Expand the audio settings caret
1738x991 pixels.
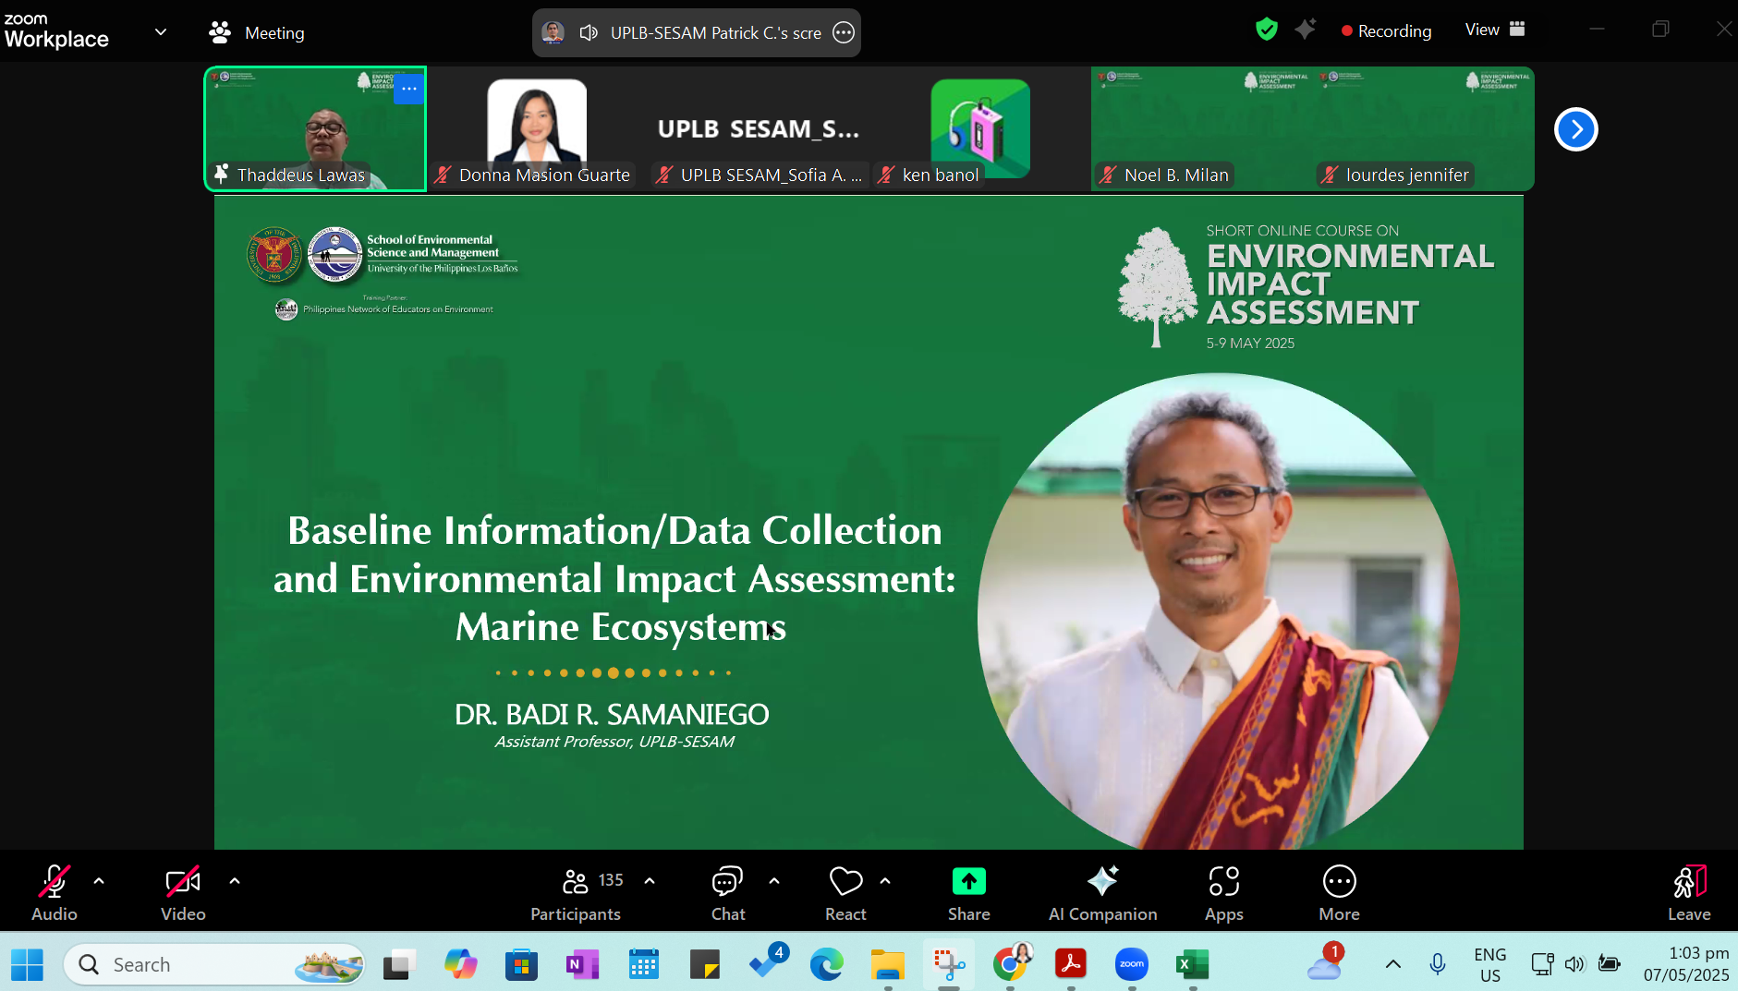(99, 881)
